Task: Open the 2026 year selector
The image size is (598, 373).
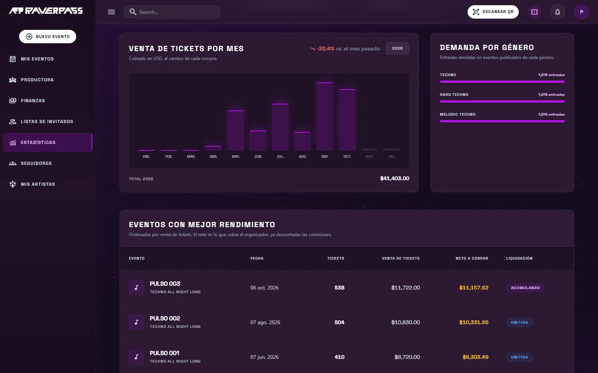Action: point(397,48)
